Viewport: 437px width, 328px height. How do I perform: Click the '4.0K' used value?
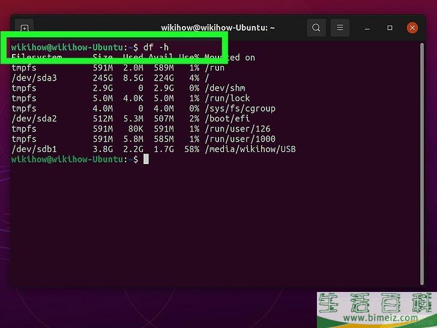(133, 98)
